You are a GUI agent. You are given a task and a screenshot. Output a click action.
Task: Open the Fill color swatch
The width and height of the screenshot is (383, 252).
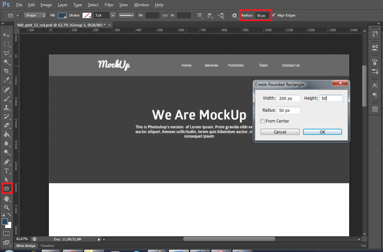point(62,15)
